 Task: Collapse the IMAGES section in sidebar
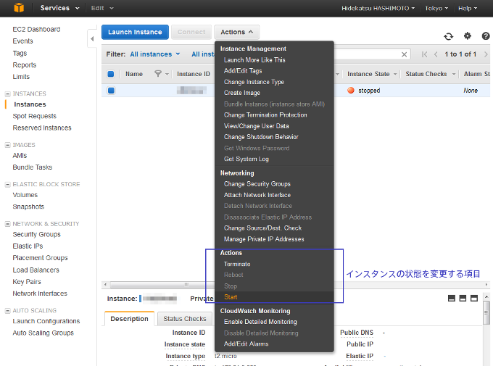7,145
